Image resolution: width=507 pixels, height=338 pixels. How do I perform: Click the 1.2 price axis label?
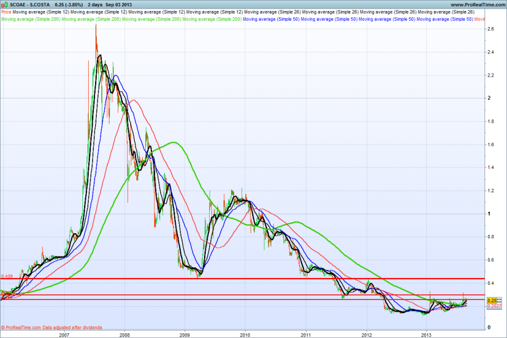[490, 191]
